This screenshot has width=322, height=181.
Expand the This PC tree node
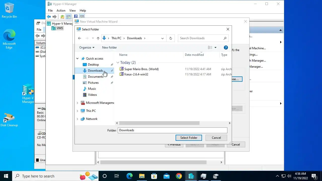click(x=77, y=111)
